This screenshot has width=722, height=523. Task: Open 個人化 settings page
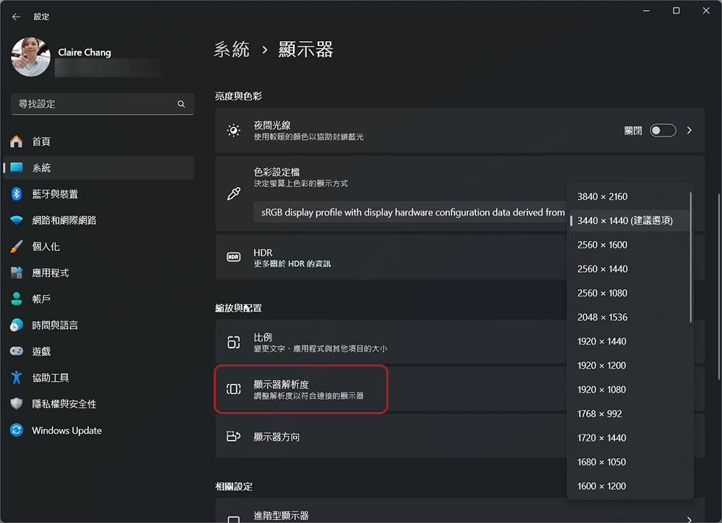tap(99, 247)
